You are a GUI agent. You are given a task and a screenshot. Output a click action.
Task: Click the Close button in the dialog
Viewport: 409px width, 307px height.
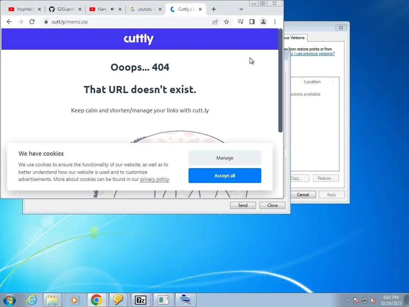[x=272, y=205]
